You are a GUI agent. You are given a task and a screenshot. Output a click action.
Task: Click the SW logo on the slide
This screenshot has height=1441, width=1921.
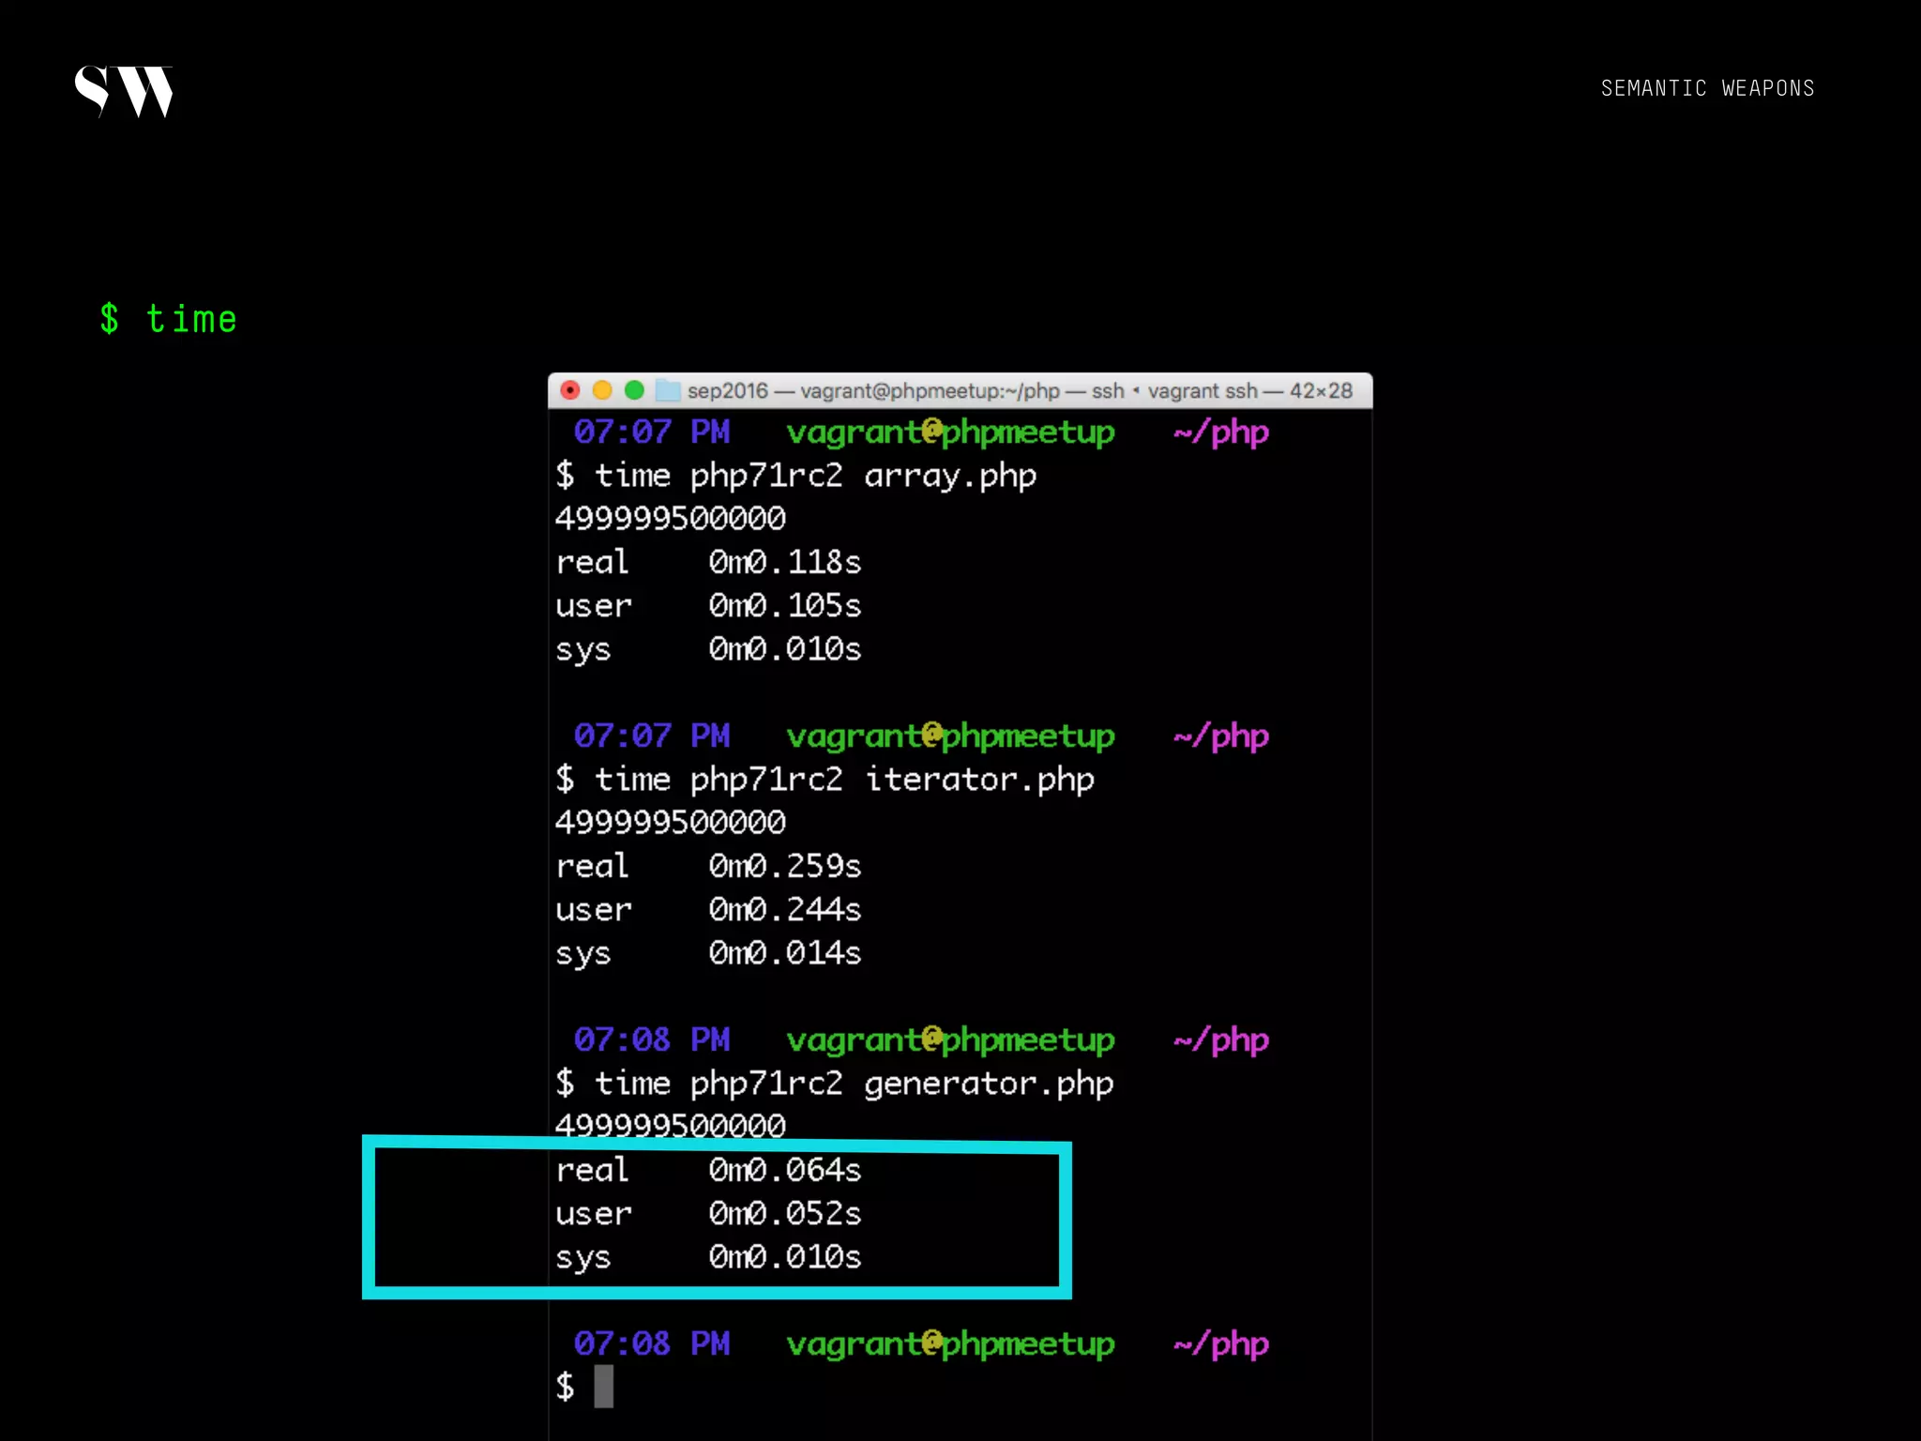click(124, 91)
